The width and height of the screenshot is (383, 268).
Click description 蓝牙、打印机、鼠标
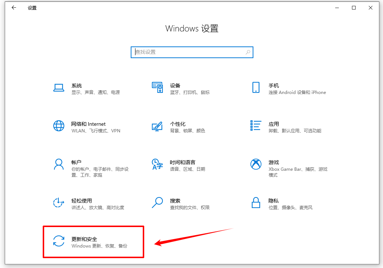(190, 93)
